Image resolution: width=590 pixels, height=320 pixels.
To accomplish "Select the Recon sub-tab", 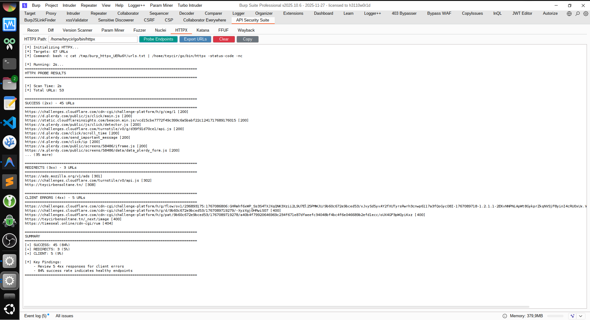I will click(x=33, y=30).
